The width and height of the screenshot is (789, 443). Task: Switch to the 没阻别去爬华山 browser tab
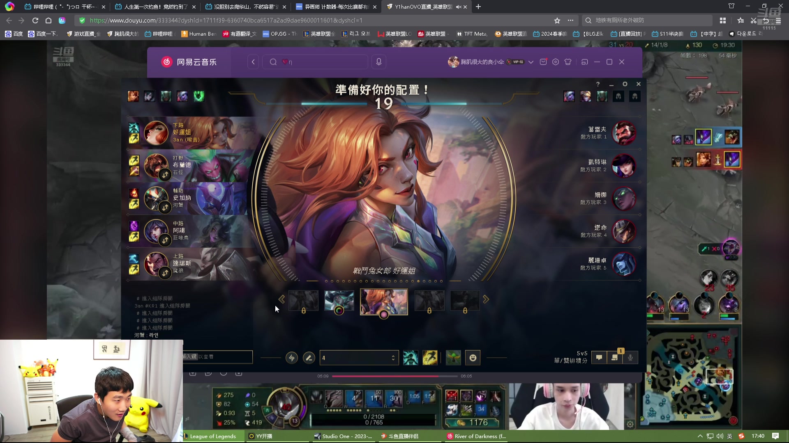click(245, 7)
